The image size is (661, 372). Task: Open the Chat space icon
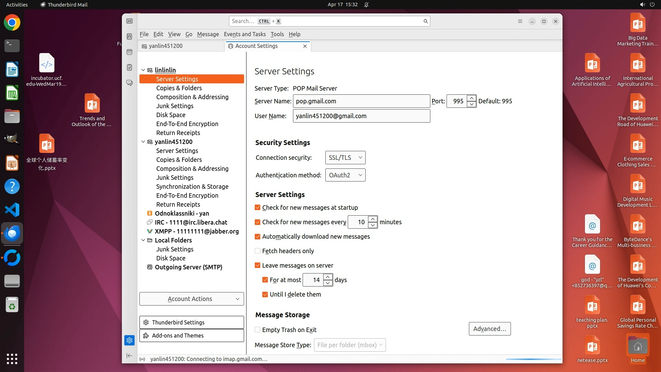pos(129,83)
